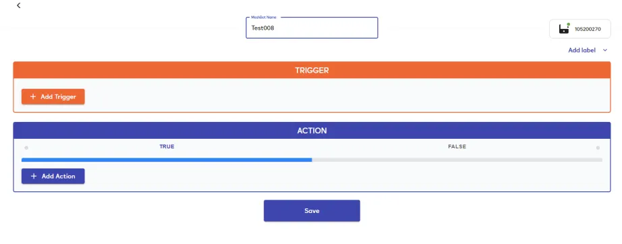The width and height of the screenshot is (622, 244).
Task: Click the Add Trigger button
Action: (53, 96)
